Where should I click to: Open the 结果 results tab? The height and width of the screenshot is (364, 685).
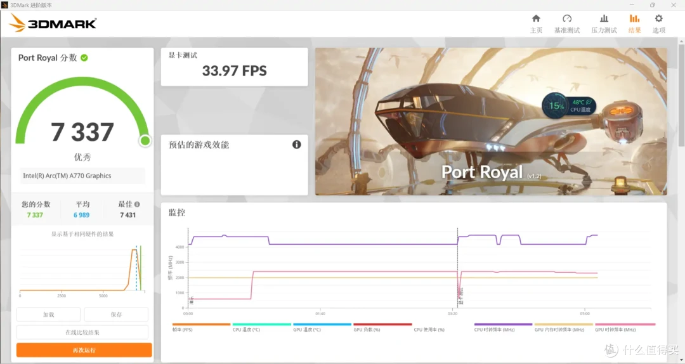pyautogui.click(x=634, y=23)
